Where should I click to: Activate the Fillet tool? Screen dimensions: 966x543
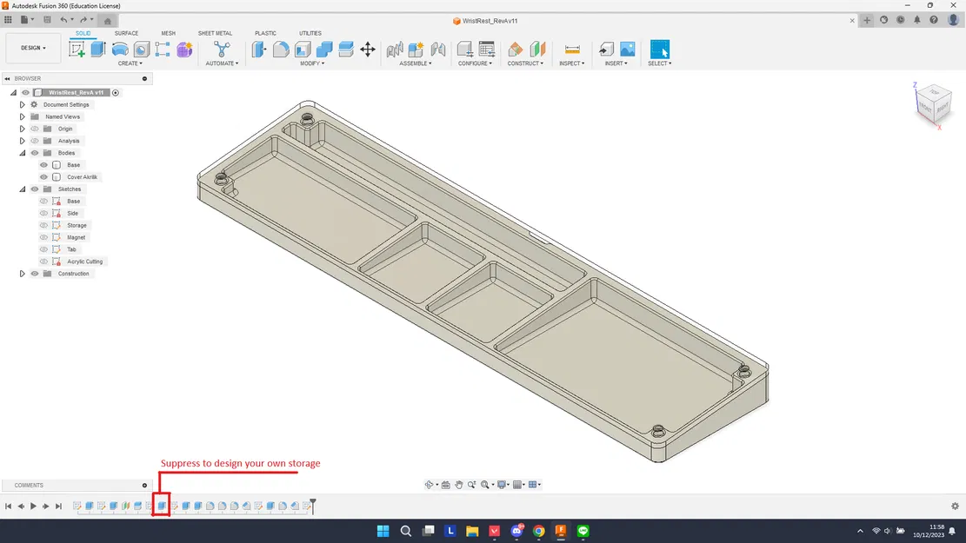(x=280, y=50)
